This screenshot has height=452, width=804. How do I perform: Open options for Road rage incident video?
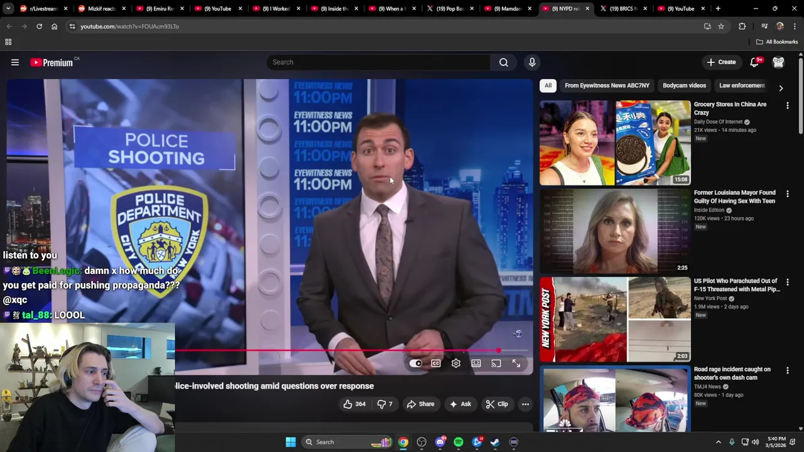pyautogui.click(x=787, y=370)
